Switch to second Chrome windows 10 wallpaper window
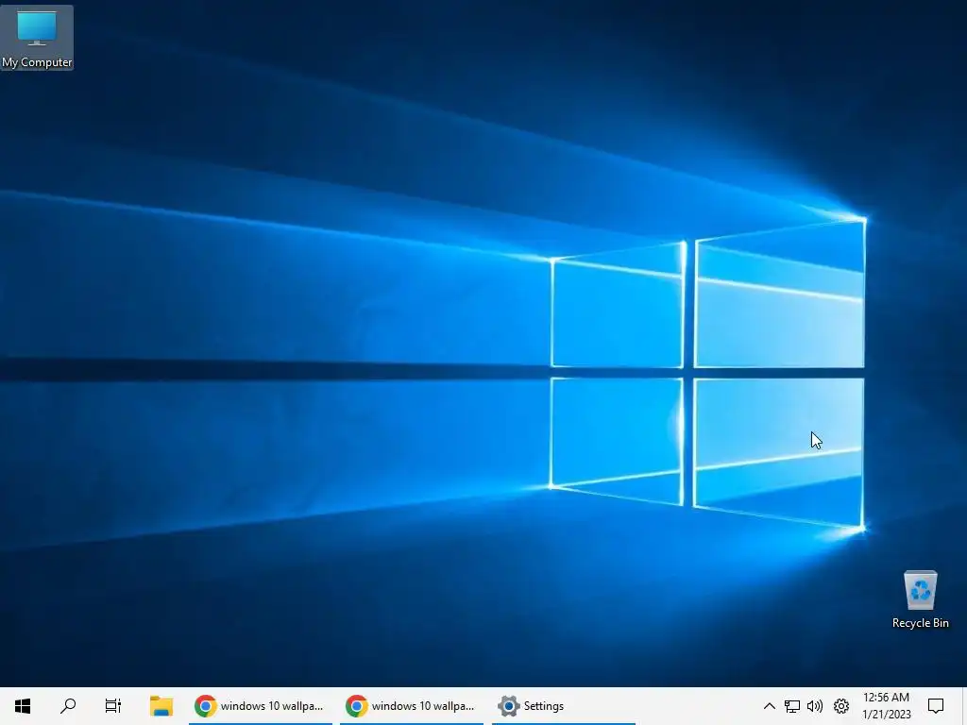 (x=412, y=706)
